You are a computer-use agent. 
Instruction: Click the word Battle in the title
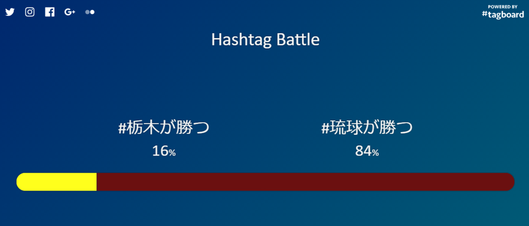pos(298,40)
